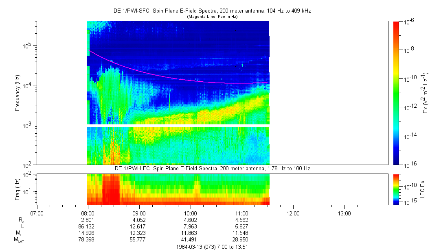Screen dimensions: 441x252
Task: Click the LFC Ex color bar
Action: click(x=397, y=189)
